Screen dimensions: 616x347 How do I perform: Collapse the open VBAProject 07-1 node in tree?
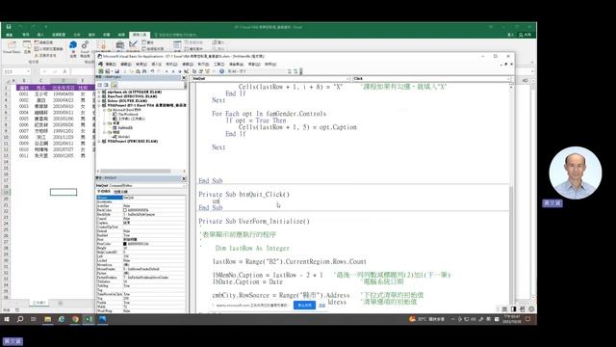(x=99, y=105)
